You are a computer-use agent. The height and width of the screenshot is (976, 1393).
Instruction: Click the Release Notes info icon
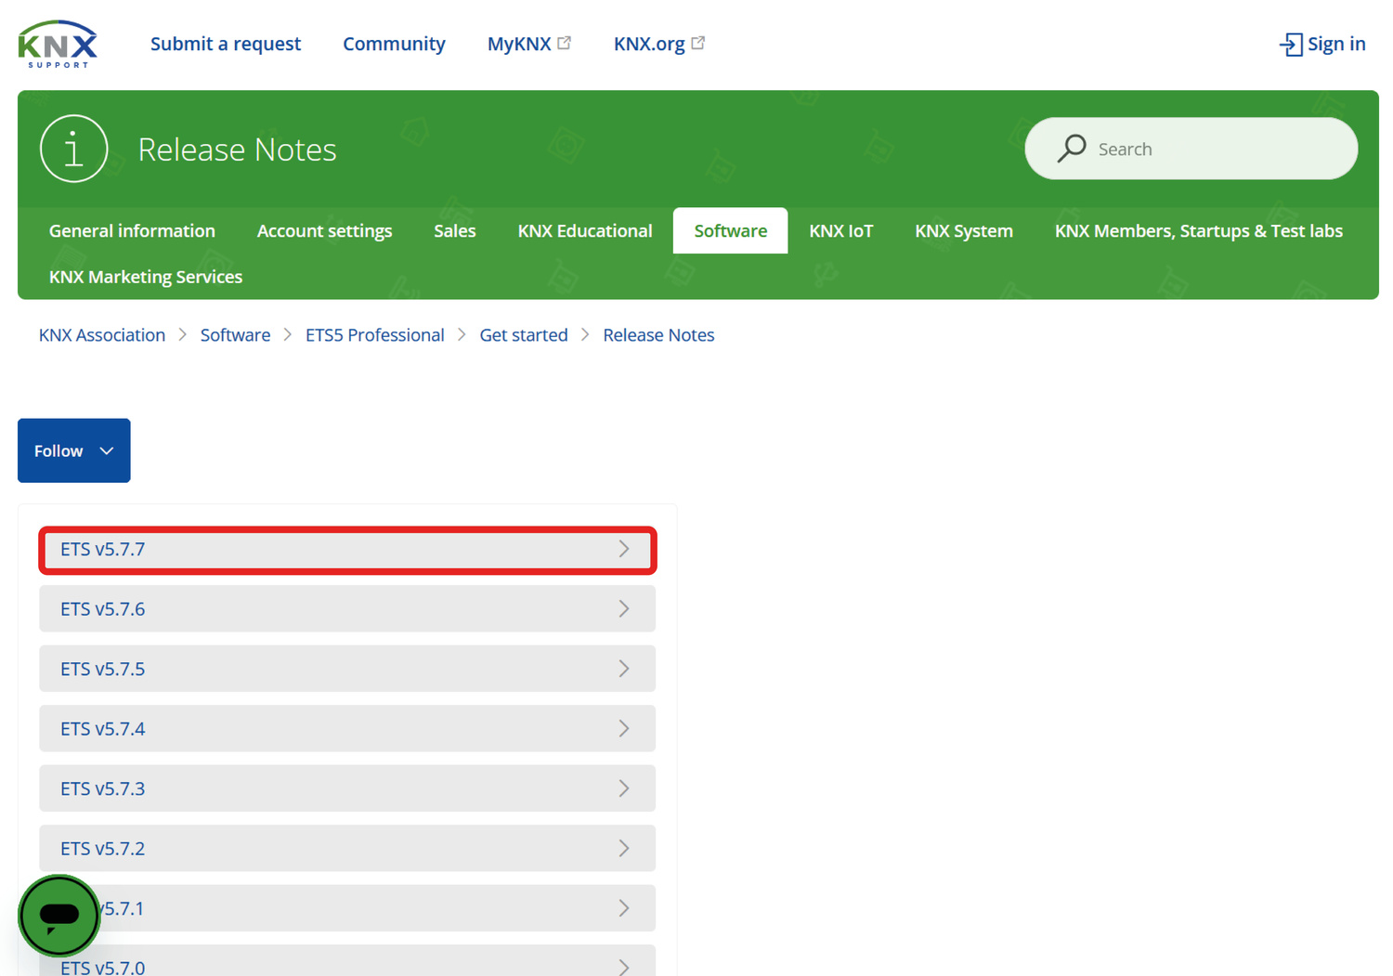73,149
